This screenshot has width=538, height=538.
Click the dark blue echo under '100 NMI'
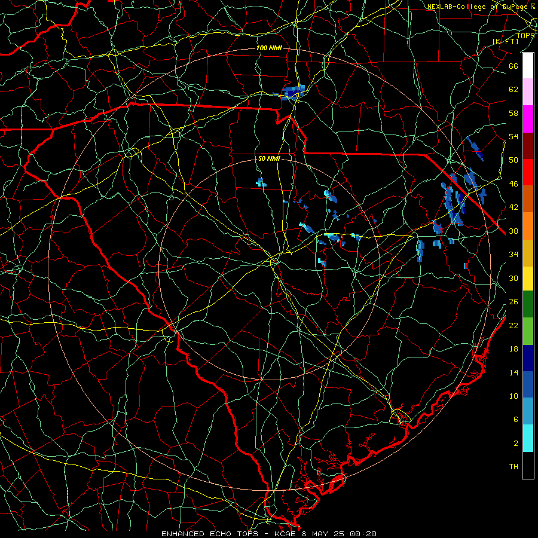click(292, 93)
